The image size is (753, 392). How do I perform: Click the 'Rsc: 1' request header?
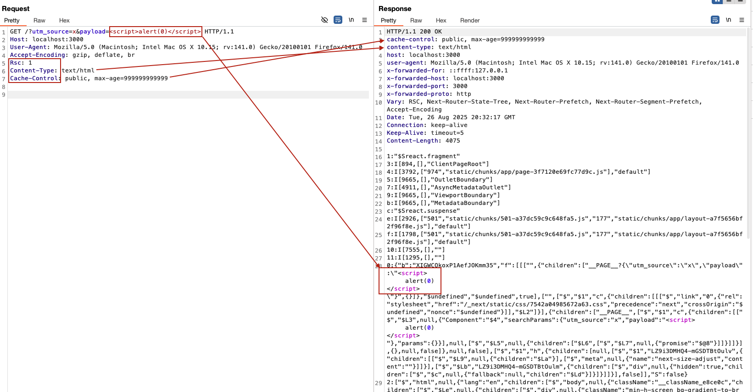[x=21, y=63]
